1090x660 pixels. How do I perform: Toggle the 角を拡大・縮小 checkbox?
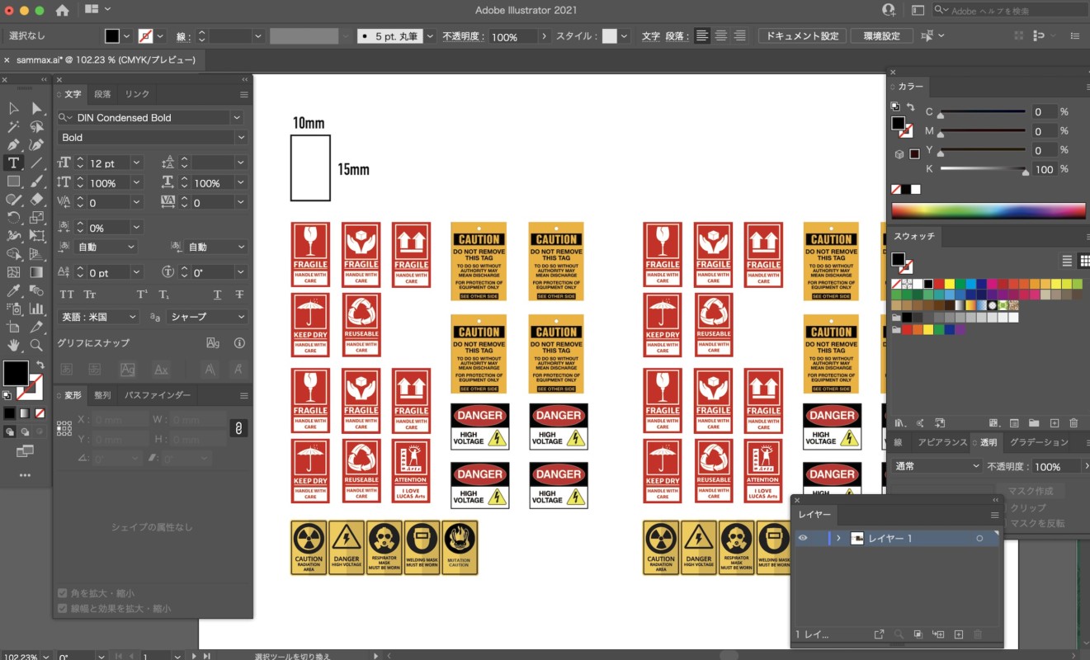click(x=63, y=593)
